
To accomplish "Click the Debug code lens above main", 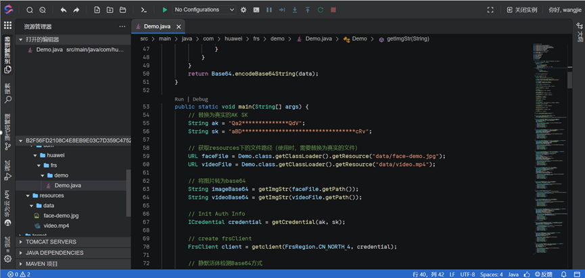I will (200, 99).
